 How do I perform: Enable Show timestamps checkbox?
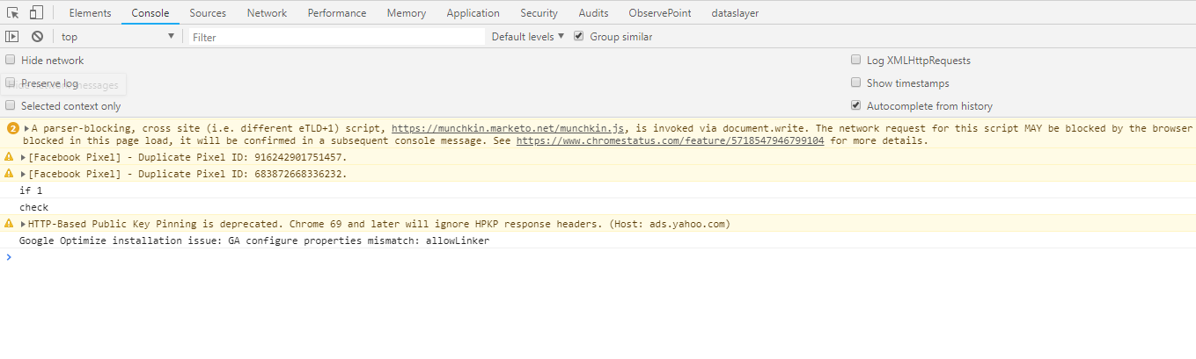tap(856, 83)
